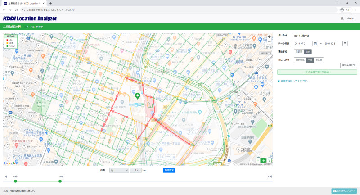The image size is (360, 195).
Task: Click the green location pin at map center
Action: click(137, 96)
